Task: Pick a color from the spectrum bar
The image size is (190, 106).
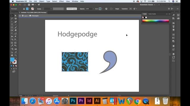Action: pyautogui.click(x=156, y=21)
